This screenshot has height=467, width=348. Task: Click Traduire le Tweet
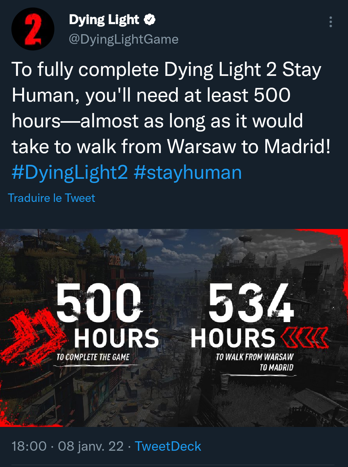[51, 198]
